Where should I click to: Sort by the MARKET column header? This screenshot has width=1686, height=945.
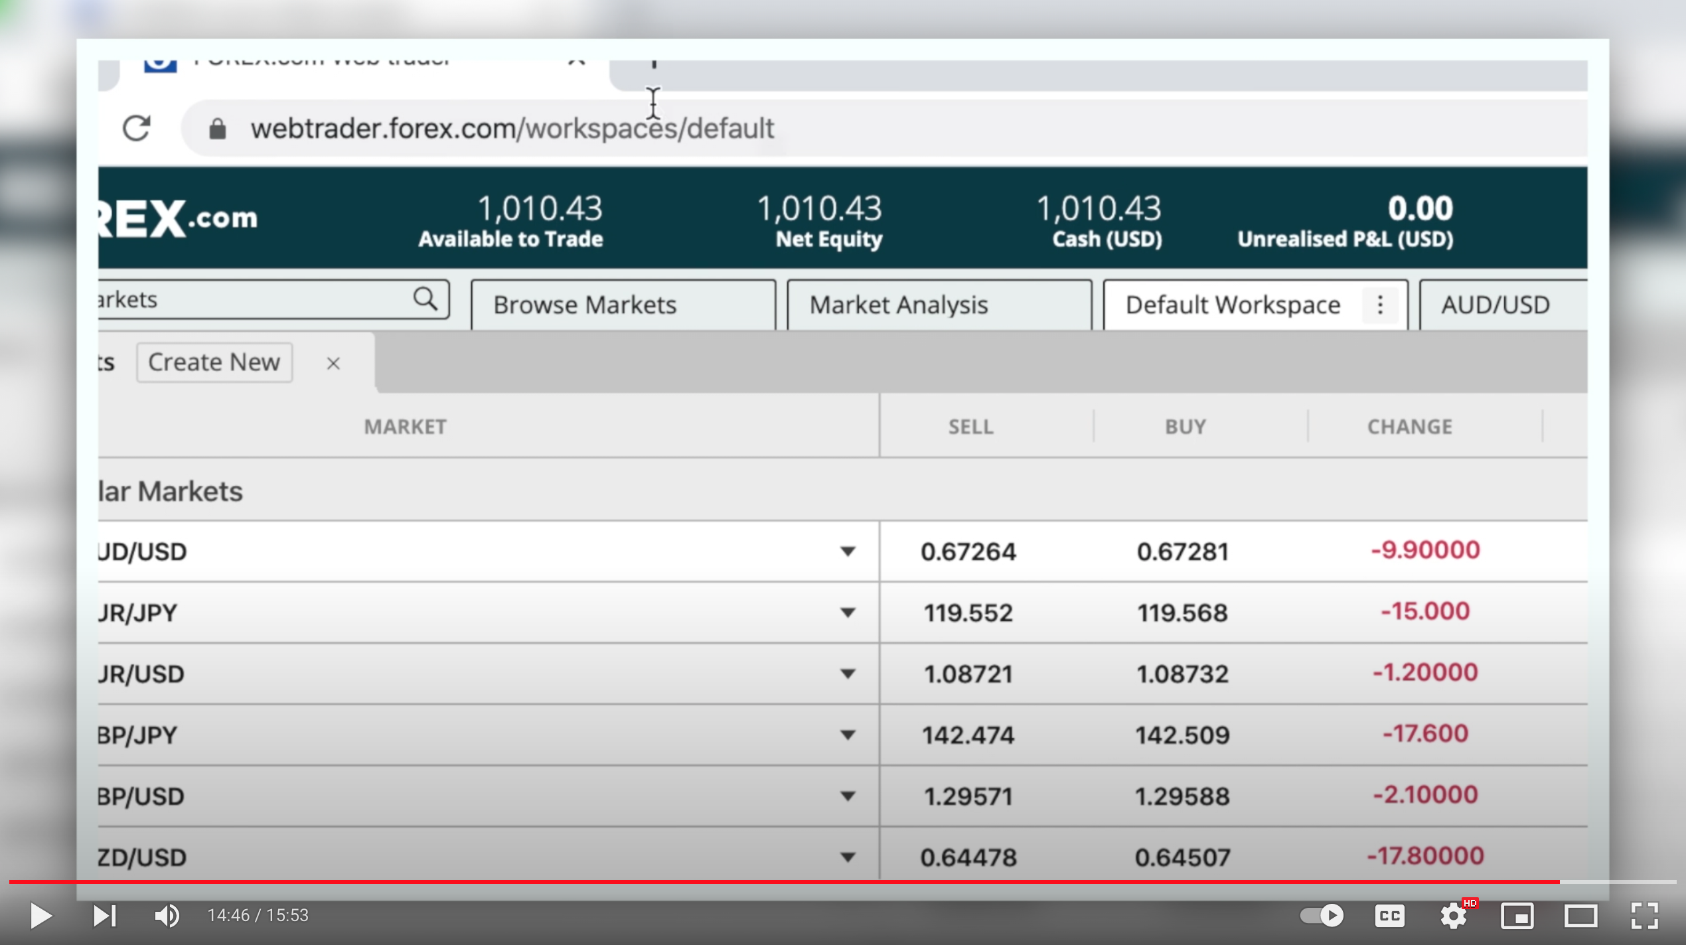406,427
